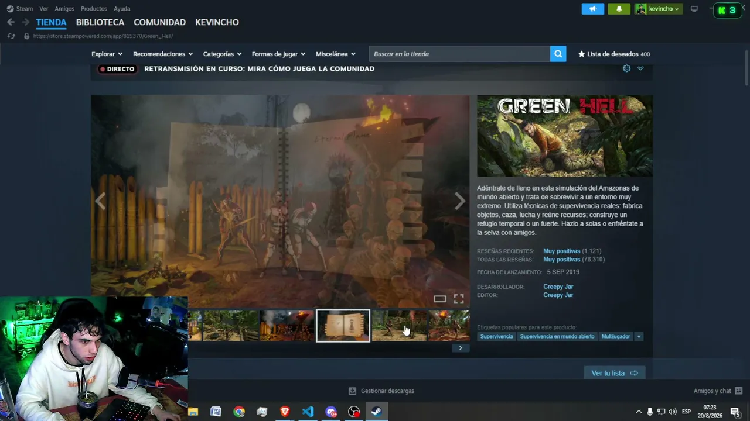This screenshot has height=421, width=750.
Task: Go to the TIENDA tab
Action: pyautogui.click(x=52, y=22)
